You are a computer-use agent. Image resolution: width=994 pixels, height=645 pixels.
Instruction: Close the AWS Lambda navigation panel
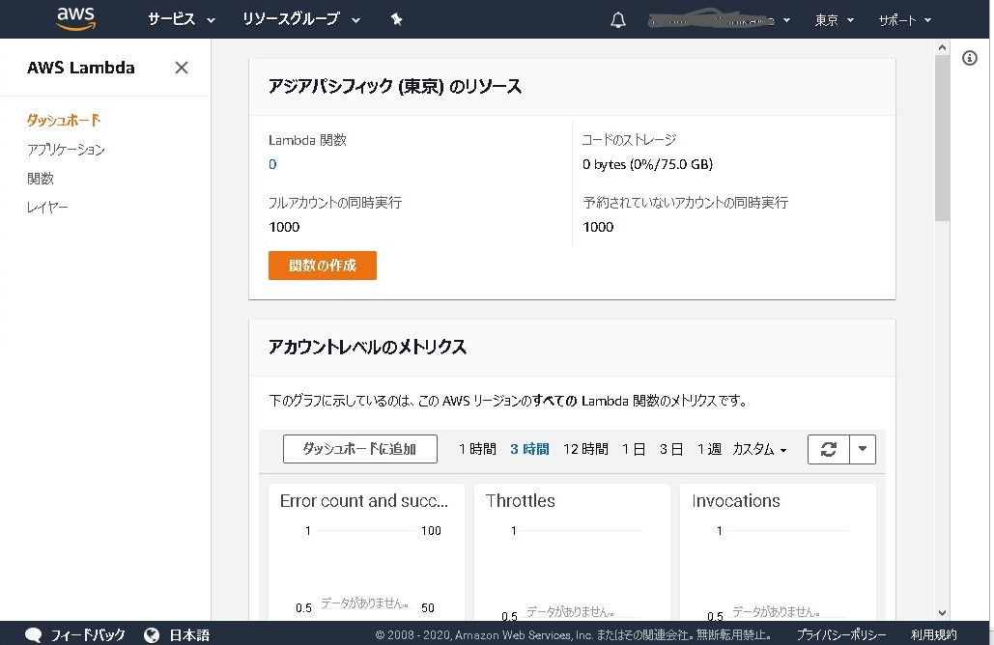181,68
